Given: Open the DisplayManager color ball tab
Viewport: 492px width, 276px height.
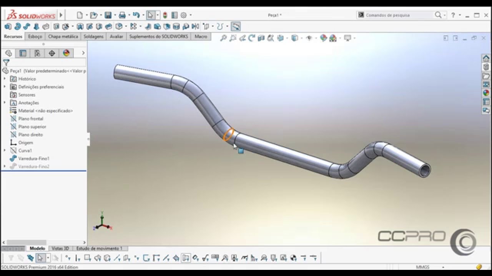Looking at the screenshot, I should (x=66, y=53).
